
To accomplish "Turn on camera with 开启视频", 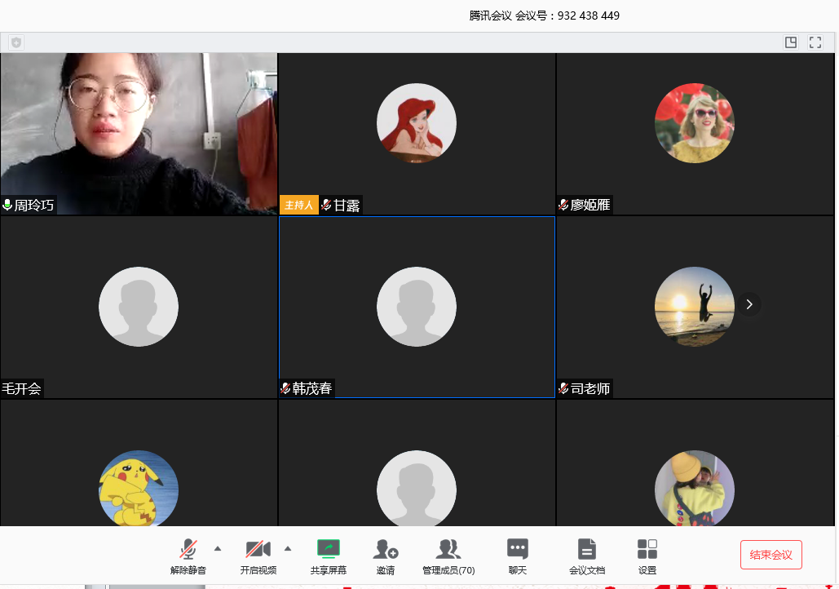I will [x=258, y=557].
